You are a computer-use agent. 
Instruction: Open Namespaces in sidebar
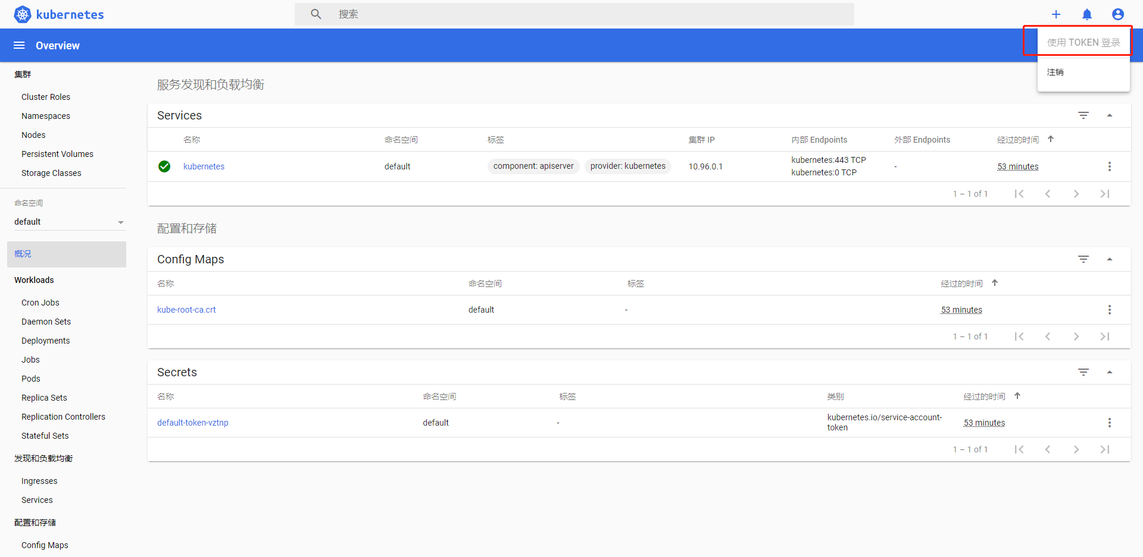(x=46, y=116)
